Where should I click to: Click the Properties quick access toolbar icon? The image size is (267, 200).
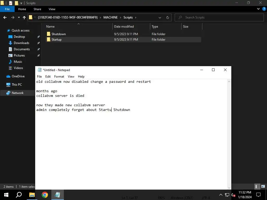coord(10,3)
